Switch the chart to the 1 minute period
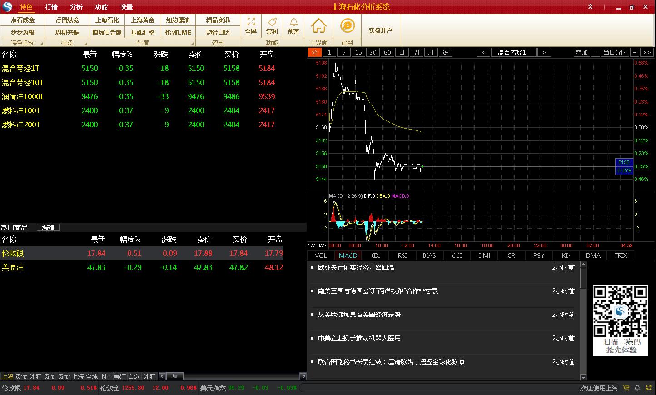Screen dimensions: 656x395 [329, 52]
